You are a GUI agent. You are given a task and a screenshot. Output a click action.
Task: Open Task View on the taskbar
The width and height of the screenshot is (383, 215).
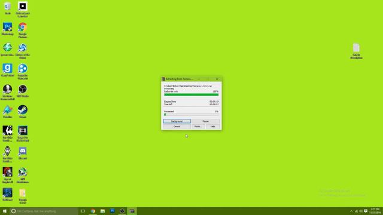click(x=83, y=211)
